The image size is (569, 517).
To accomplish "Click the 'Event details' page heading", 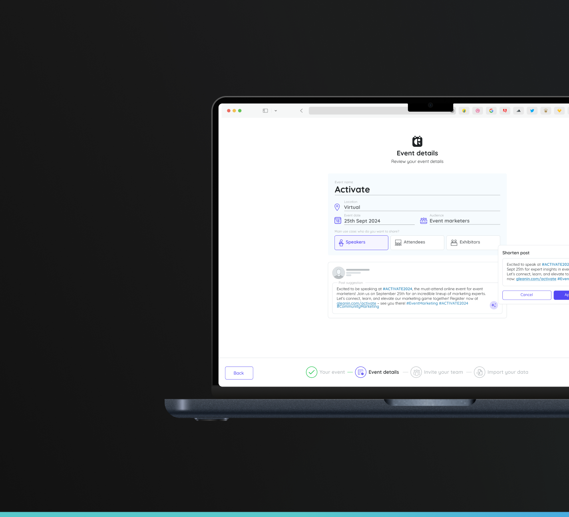I will coord(417,153).
